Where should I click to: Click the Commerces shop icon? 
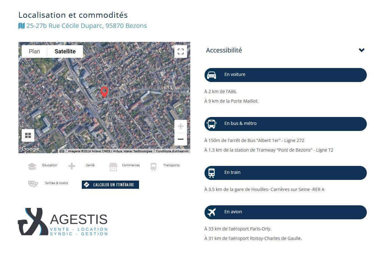(113, 167)
